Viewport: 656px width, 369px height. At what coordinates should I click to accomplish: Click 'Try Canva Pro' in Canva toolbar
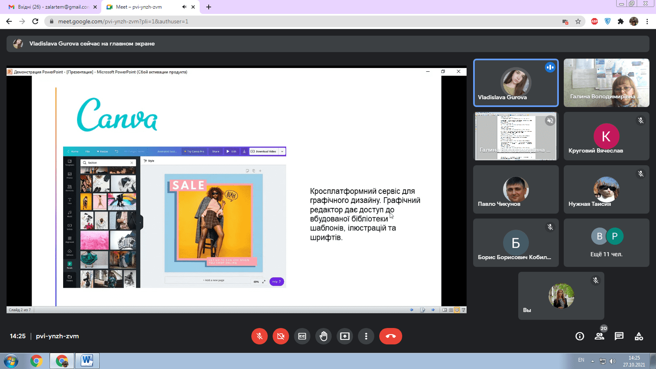tap(194, 151)
